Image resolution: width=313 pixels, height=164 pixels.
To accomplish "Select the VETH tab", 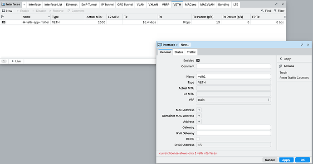I will 177,5.
